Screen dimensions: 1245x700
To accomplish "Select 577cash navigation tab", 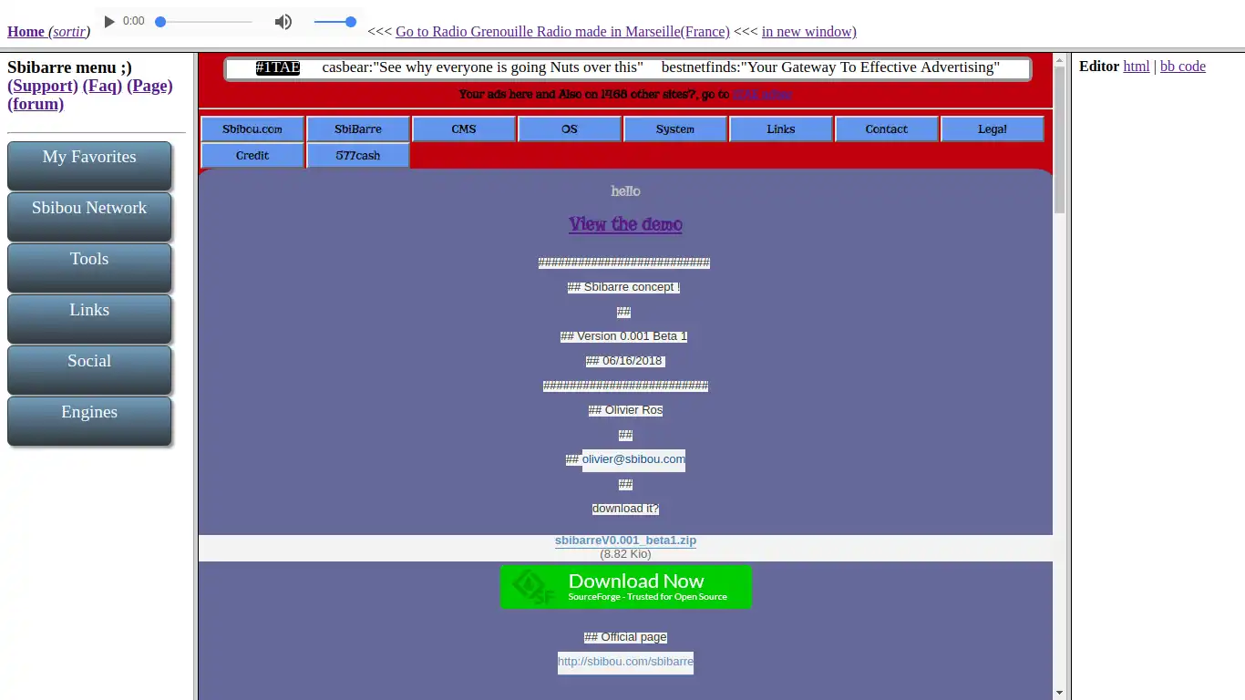I will click(358, 156).
